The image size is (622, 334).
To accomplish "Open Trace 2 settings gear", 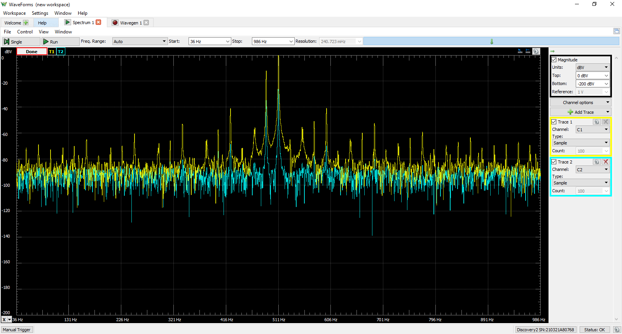I will 597,162.
